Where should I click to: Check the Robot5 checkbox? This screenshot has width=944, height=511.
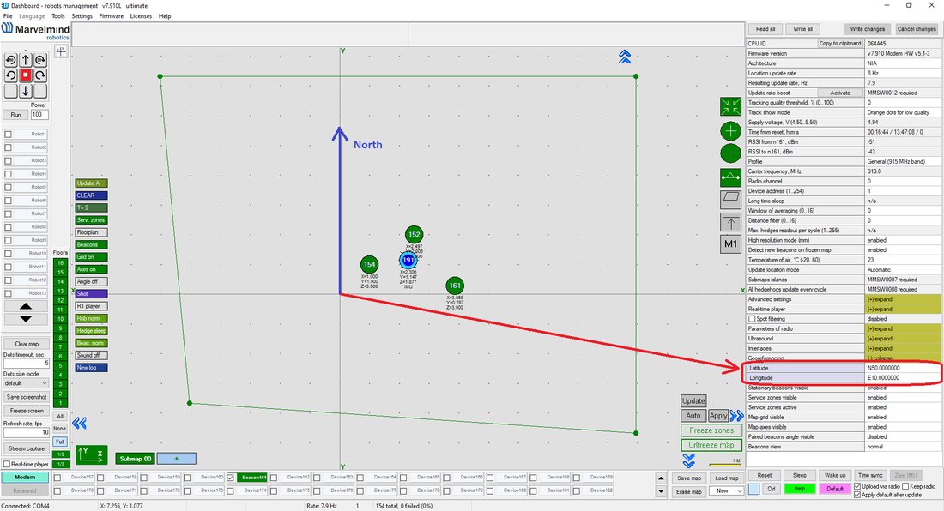point(9,187)
